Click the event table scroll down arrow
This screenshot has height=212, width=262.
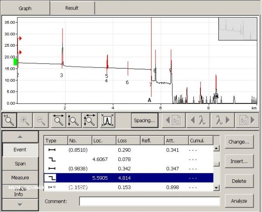(217, 188)
